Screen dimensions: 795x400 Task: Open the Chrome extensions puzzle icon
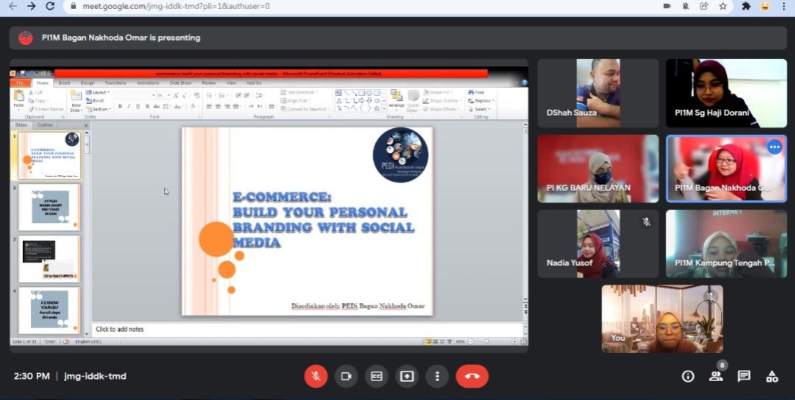(x=746, y=6)
